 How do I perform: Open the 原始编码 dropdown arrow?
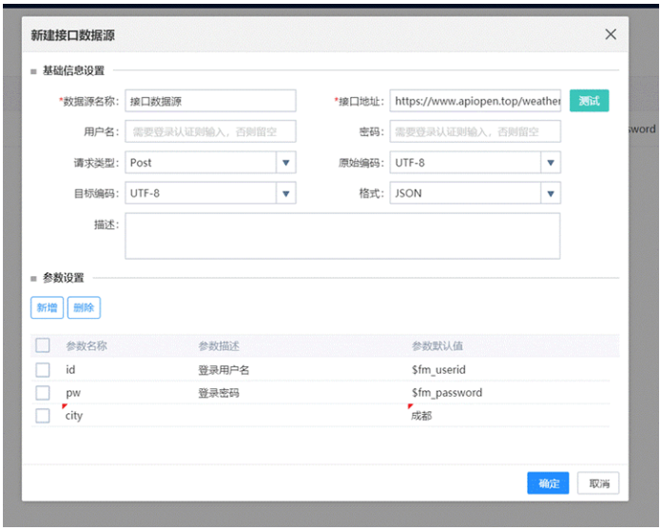550,163
